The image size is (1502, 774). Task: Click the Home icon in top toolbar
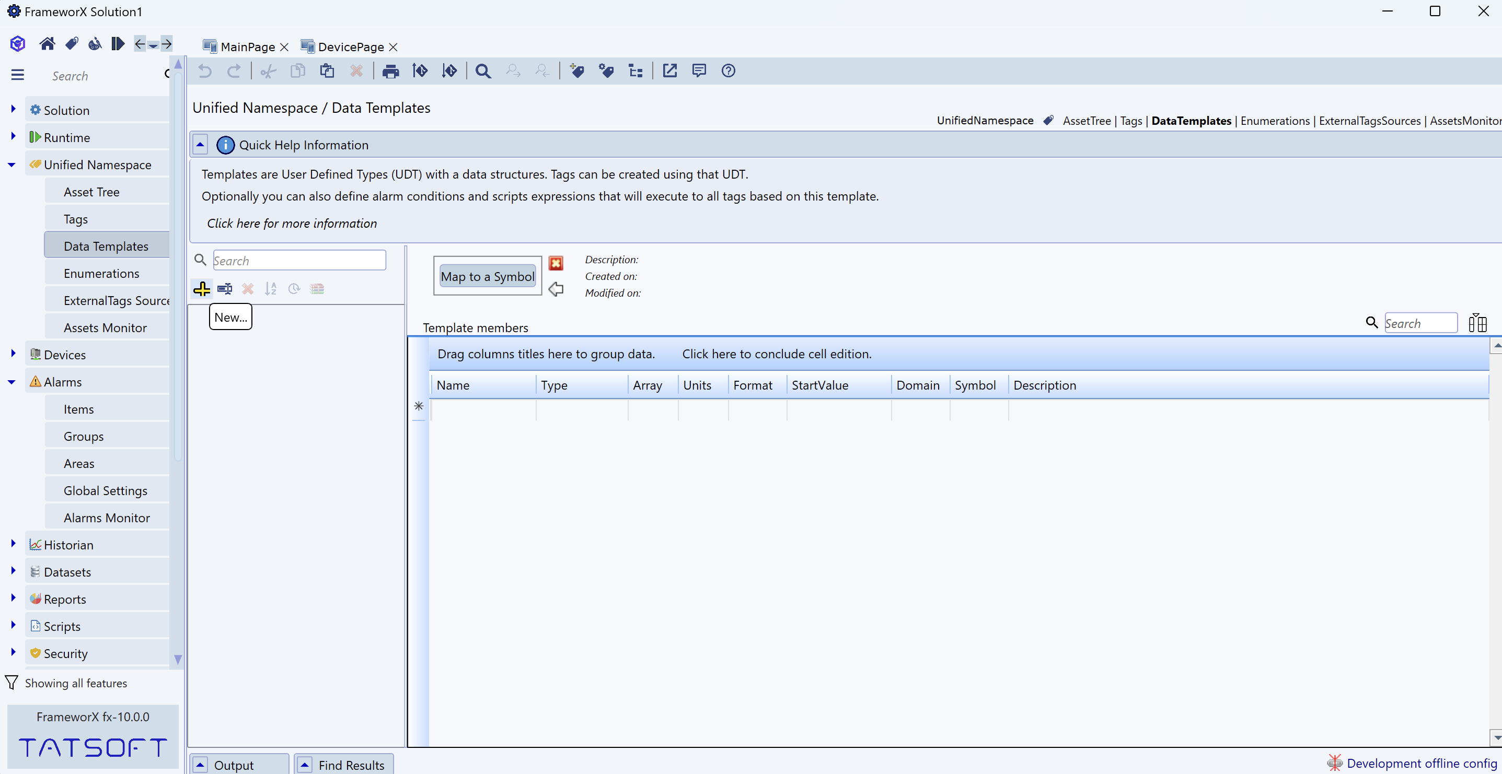click(x=47, y=44)
